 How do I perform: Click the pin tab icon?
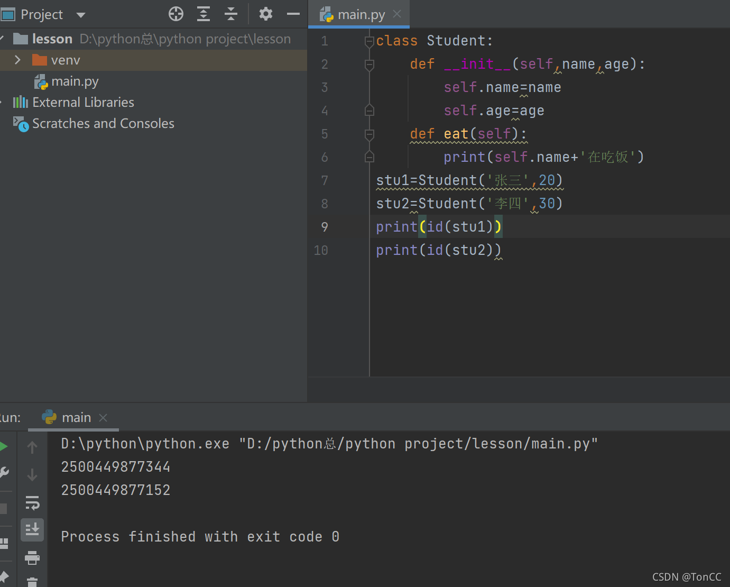[4, 577]
